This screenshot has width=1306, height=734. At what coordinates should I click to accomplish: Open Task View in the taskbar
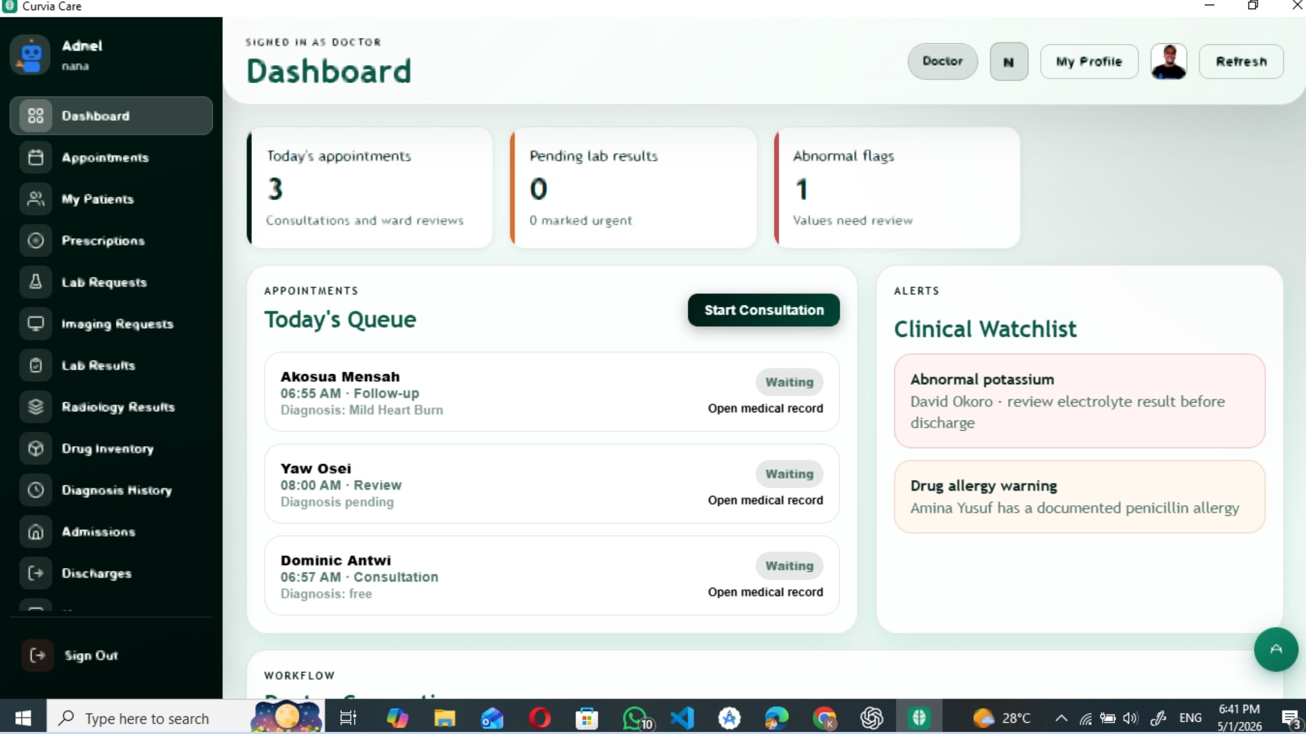click(348, 718)
